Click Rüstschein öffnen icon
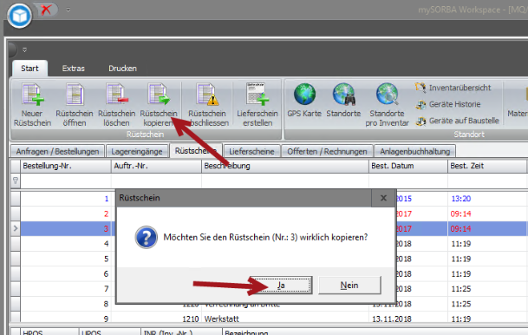528x335 pixels. pos(74,105)
